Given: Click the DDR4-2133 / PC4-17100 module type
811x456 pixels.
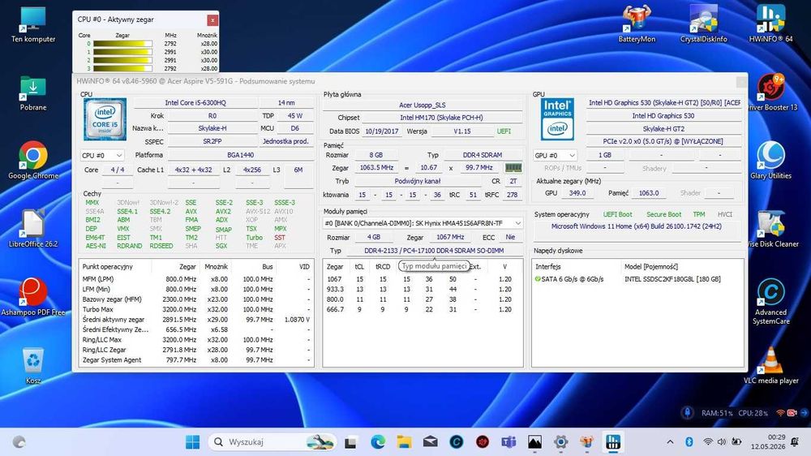Looking at the screenshot, I should pos(434,251).
